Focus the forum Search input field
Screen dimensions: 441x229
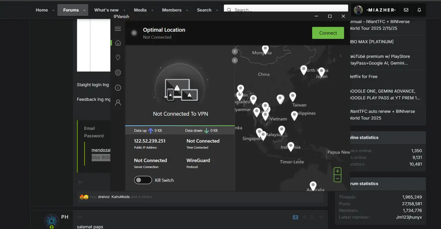[x=286, y=10]
